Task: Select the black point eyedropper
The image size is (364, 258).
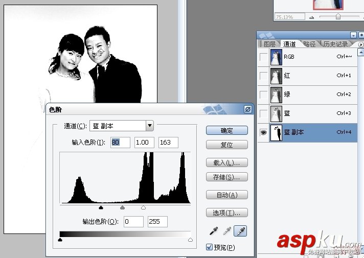Action: tap(214, 231)
